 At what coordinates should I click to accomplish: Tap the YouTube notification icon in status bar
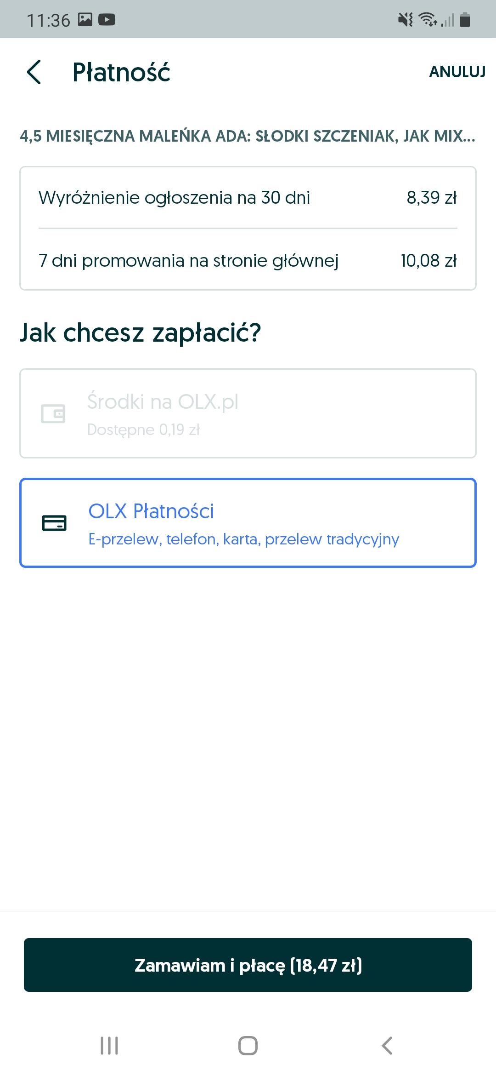pos(107,19)
